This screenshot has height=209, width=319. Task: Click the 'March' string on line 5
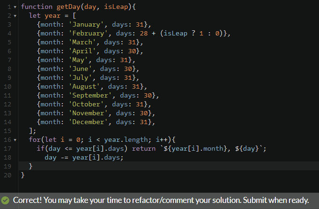click(x=82, y=42)
